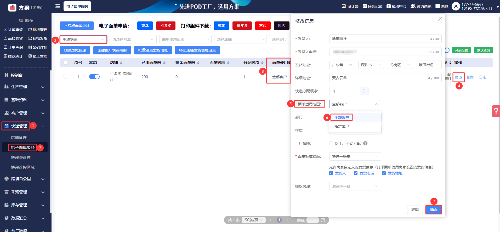Viewport: 500px width, 232px height.
Task: Select 指定客户 option in dropdown list
Action: click(x=355, y=126)
